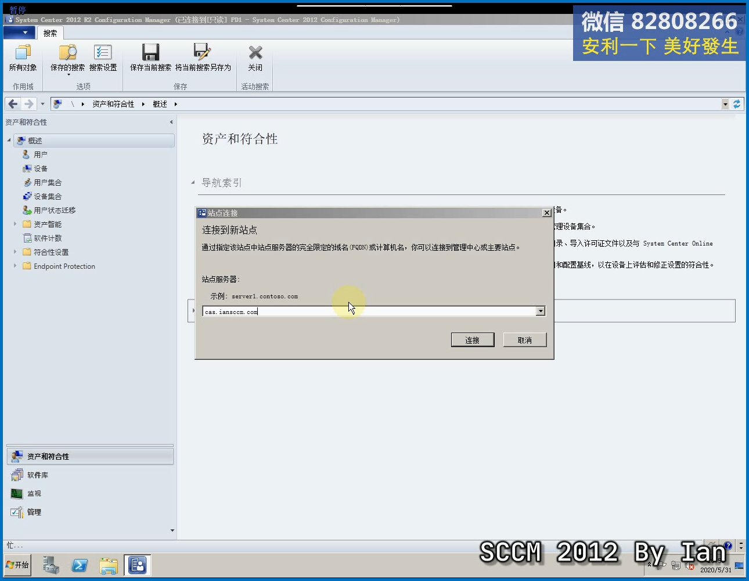Click Assets and Compliance (资产和符合性) breadcrumb

coord(113,104)
